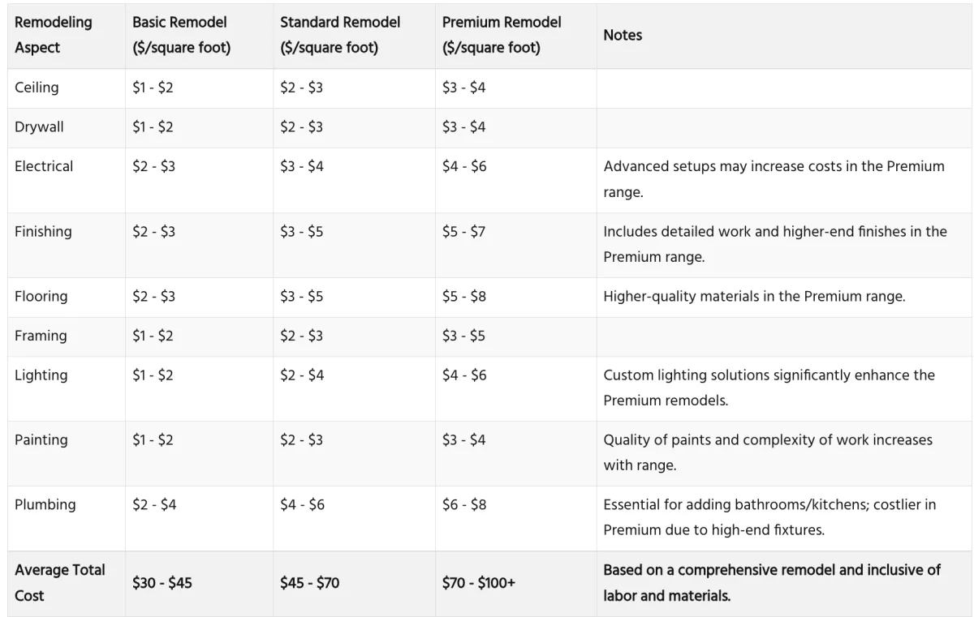Click the Standard Remodel column header
This screenshot has height=617, width=974.
click(340, 35)
